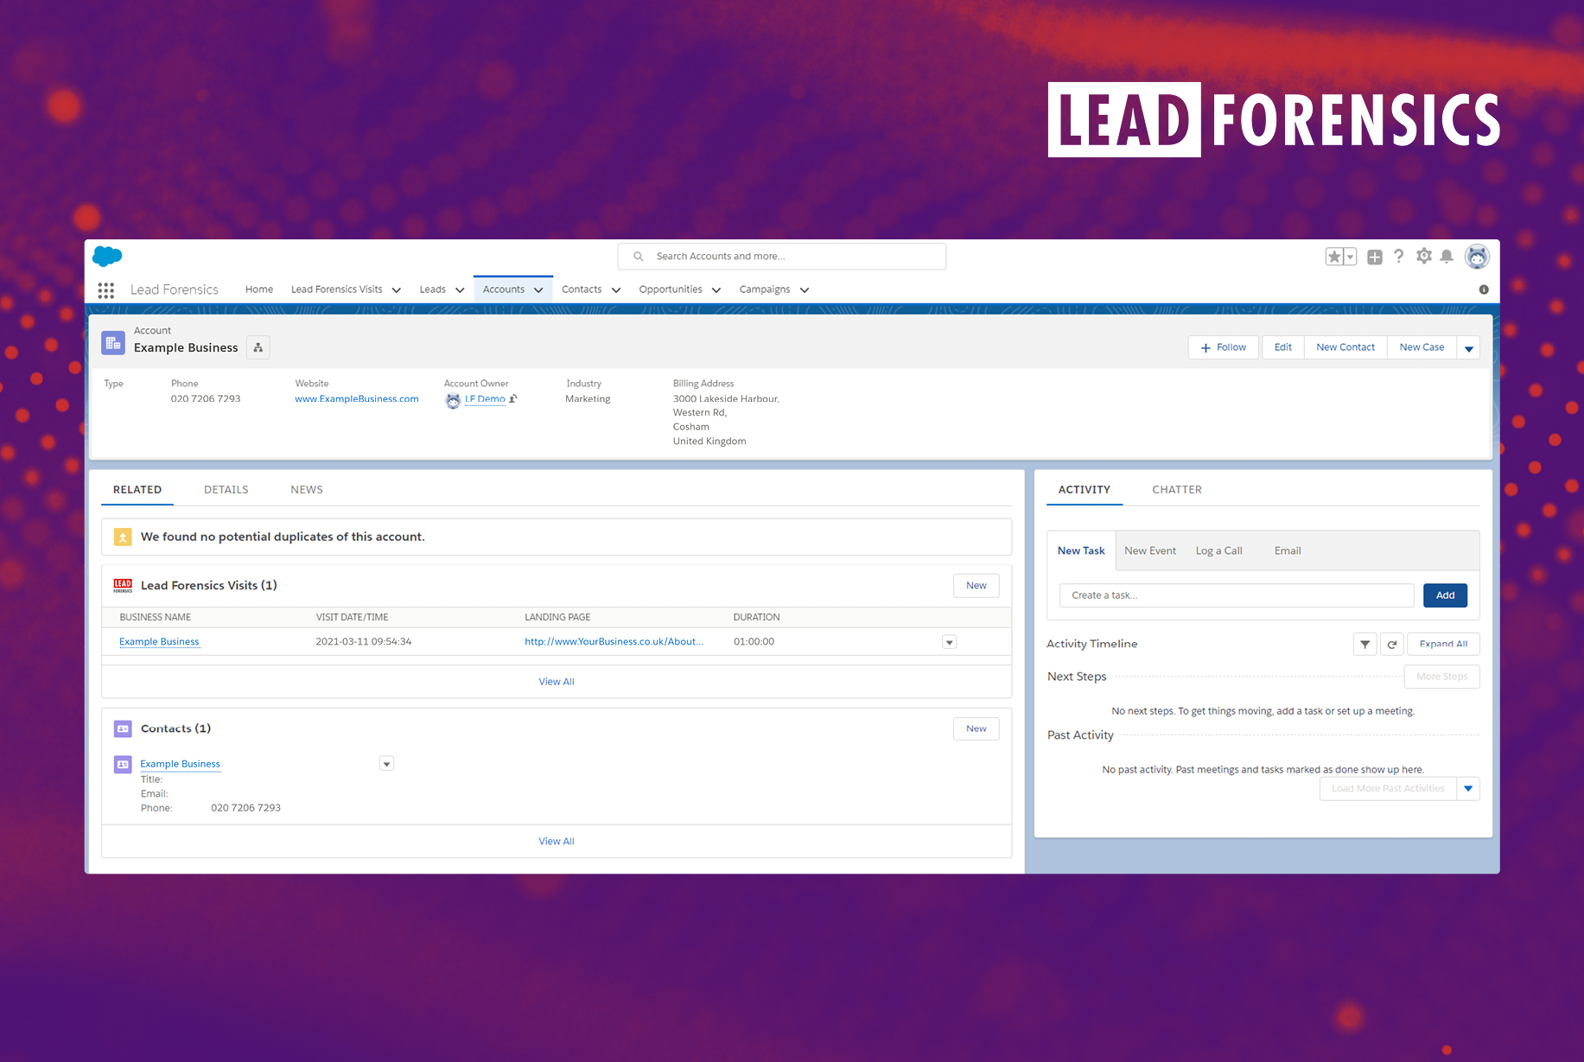Image resolution: width=1584 pixels, height=1062 pixels.
Task: Click the contact icon beside Example Business contact
Action: [x=123, y=765]
